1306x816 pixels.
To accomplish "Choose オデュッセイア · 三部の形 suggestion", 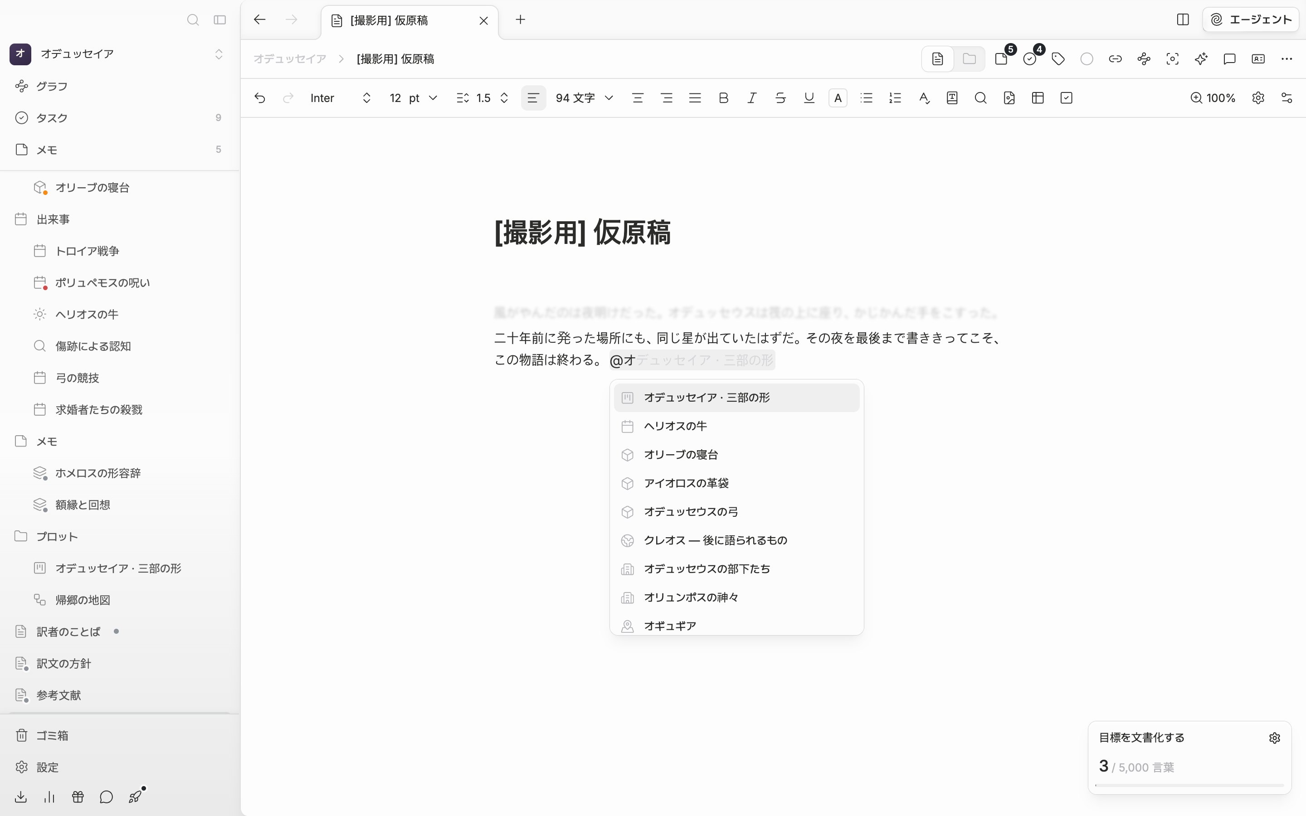I will [x=736, y=398].
